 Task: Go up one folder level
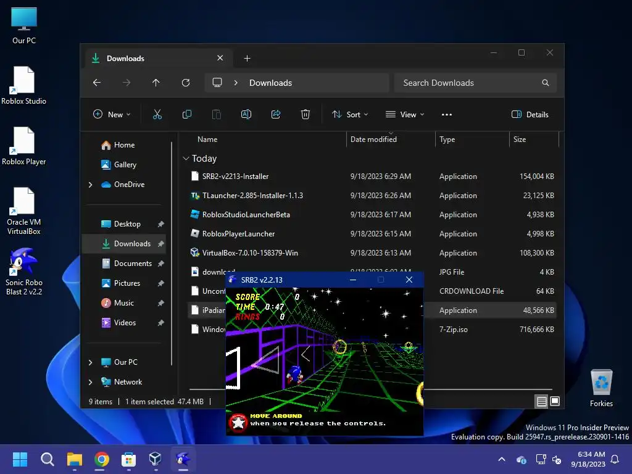pyautogui.click(x=156, y=83)
